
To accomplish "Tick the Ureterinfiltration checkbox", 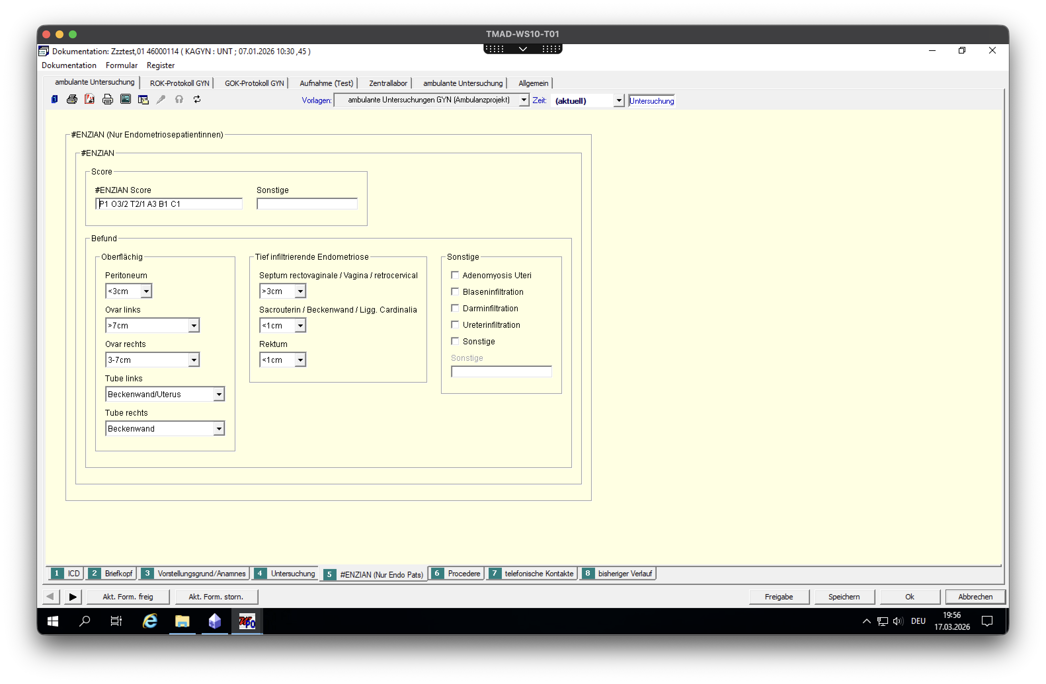I will pyautogui.click(x=455, y=324).
